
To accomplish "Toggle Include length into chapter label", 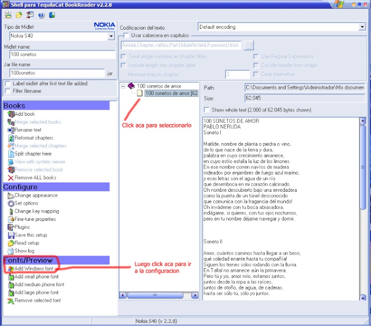I will coord(123,65).
